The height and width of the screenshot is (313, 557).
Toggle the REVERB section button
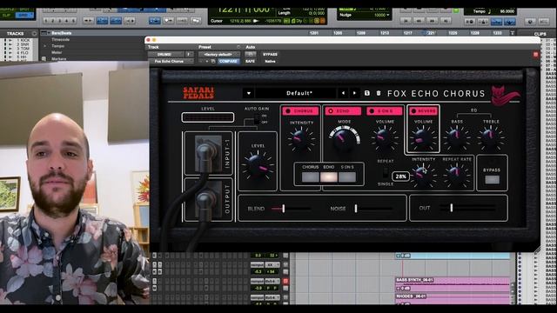424,111
